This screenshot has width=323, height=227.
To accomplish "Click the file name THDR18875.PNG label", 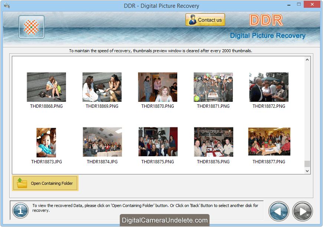I will tap(158, 161).
